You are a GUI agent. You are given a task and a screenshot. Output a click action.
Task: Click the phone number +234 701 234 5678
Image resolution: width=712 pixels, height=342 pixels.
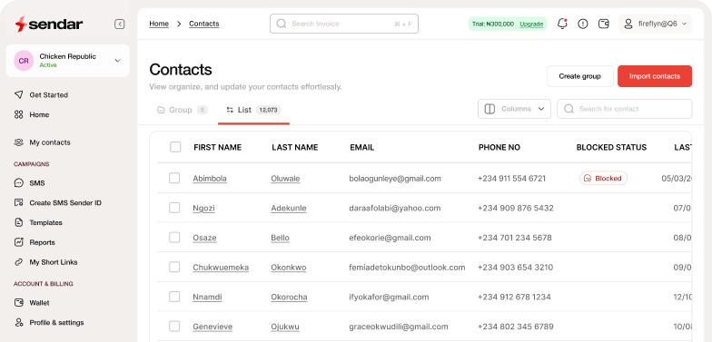[514, 238]
